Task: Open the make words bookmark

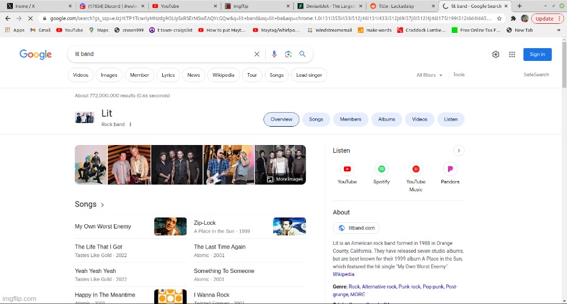Action: pos(374,30)
